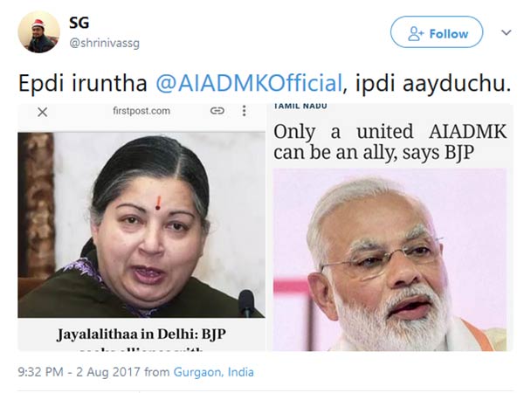The height and width of the screenshot is (393, 524).
Task: Open the three-dot overflow menu
Action: pyautogui.click(x=245, y=111)
